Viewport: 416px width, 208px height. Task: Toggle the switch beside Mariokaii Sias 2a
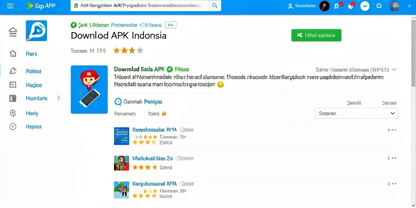click(185, 158)
